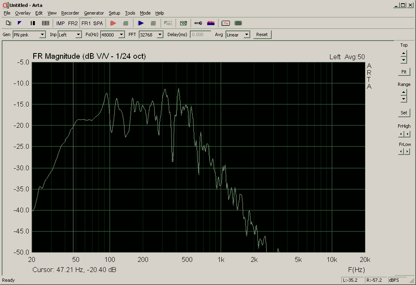This screenshot has width=416, height=285.
Task: Click the blue-red spectrum color icon
Action: 211,23
